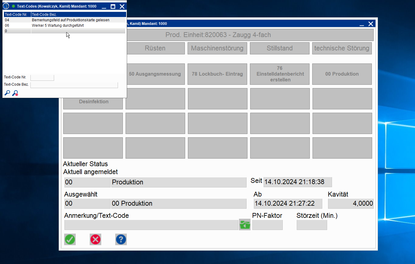
Task: Click the Text-Codes window application logo icon
Action: (x=6, y=6)
